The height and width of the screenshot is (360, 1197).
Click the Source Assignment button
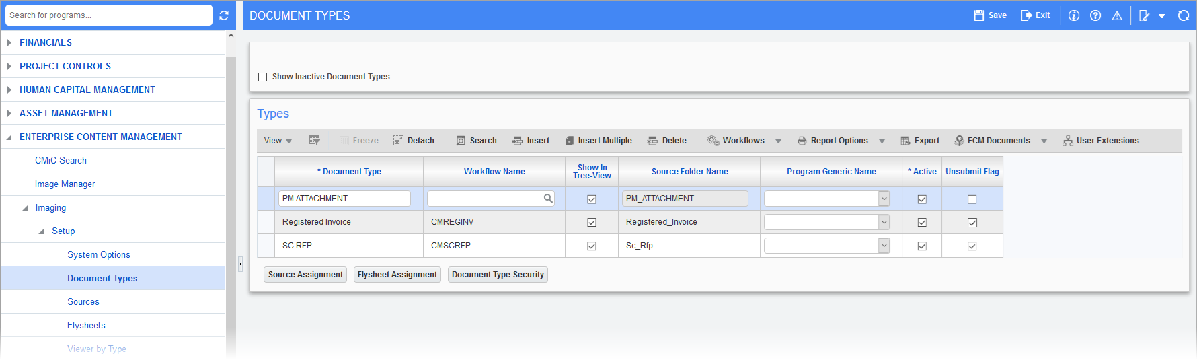click(305, 275)
